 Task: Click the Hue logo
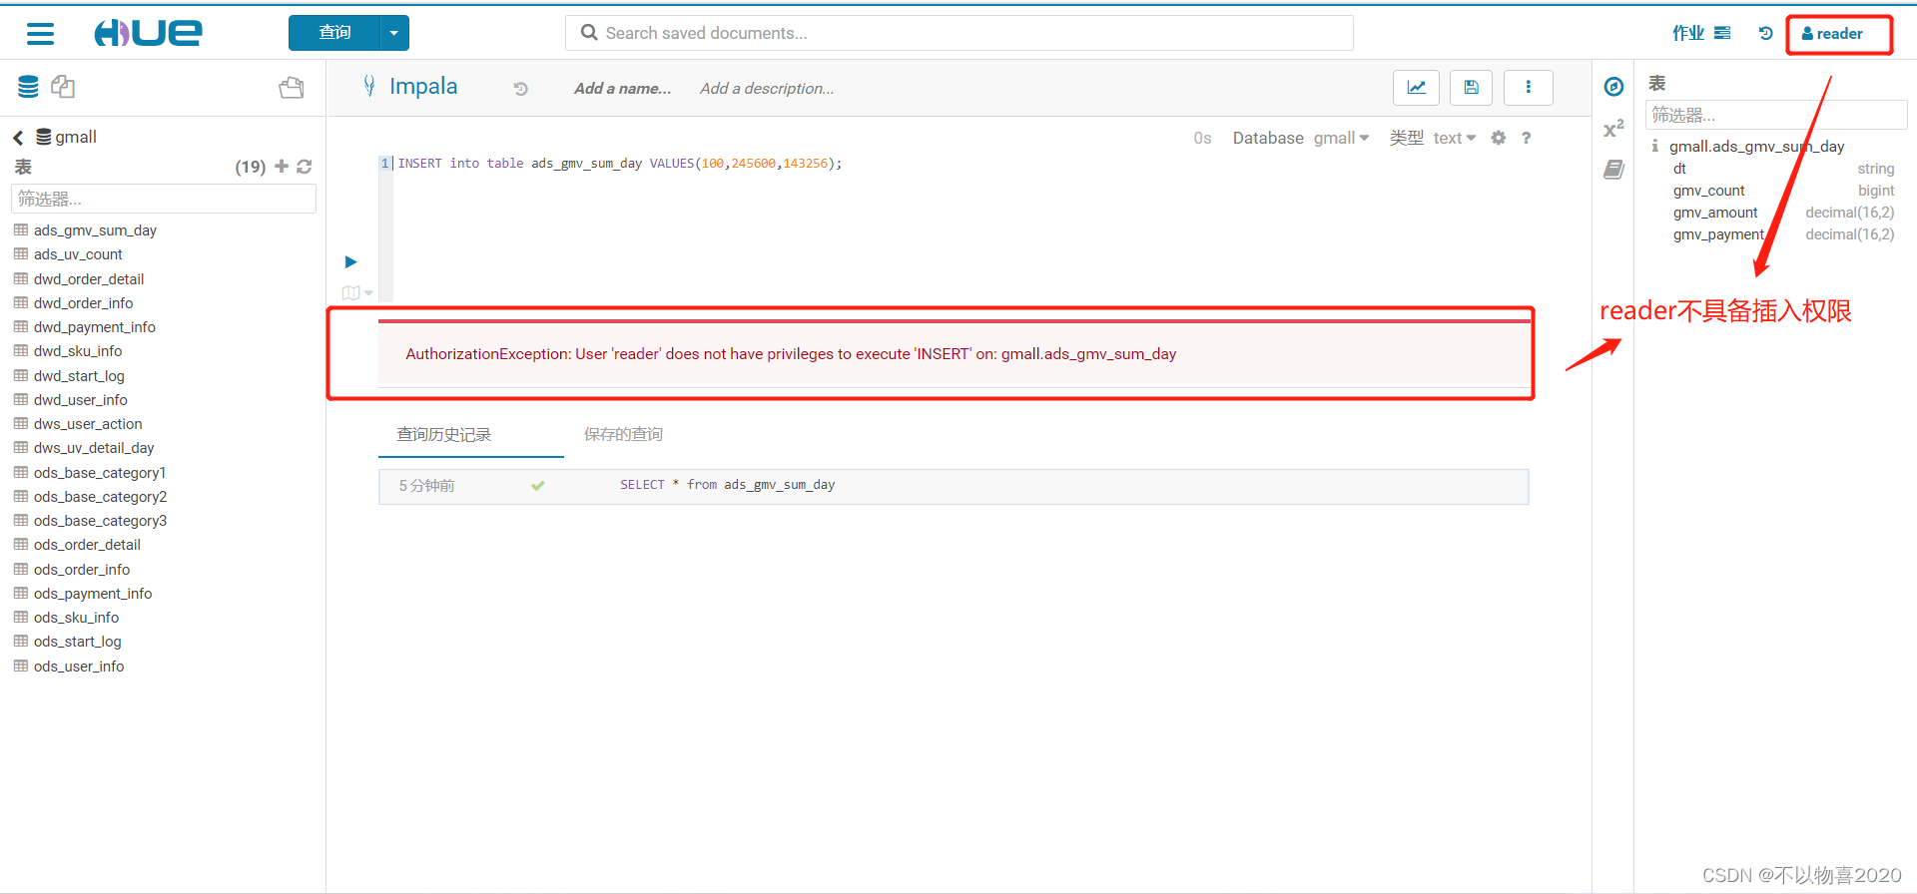coord(148,33)
